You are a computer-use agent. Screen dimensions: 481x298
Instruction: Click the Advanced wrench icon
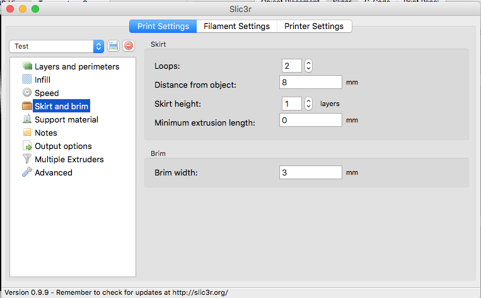pyautogui.click(x=27, y=172)
